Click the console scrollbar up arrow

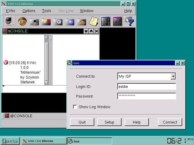[46, 37]
